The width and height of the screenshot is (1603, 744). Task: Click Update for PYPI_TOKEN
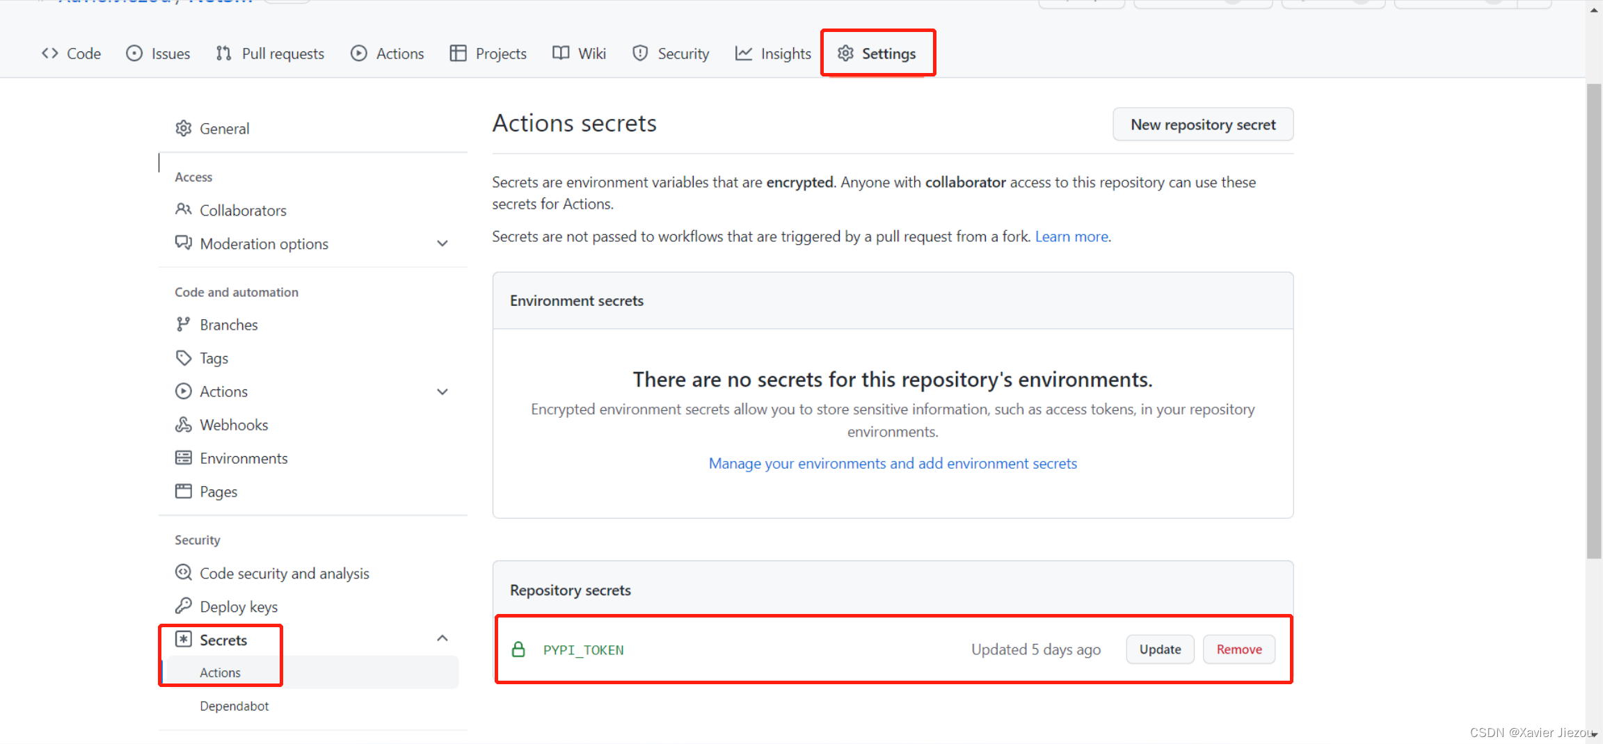[1160, 649]
